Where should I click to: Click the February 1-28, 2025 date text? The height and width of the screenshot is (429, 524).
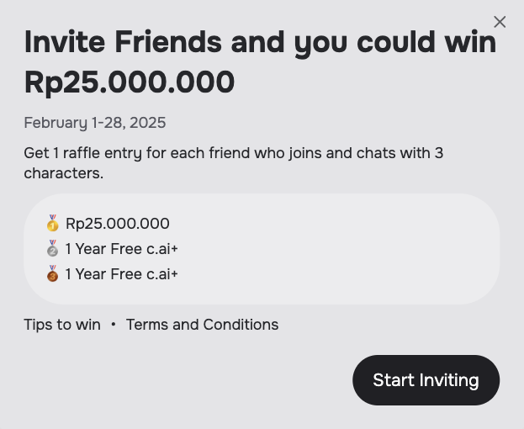coord(95,123)
